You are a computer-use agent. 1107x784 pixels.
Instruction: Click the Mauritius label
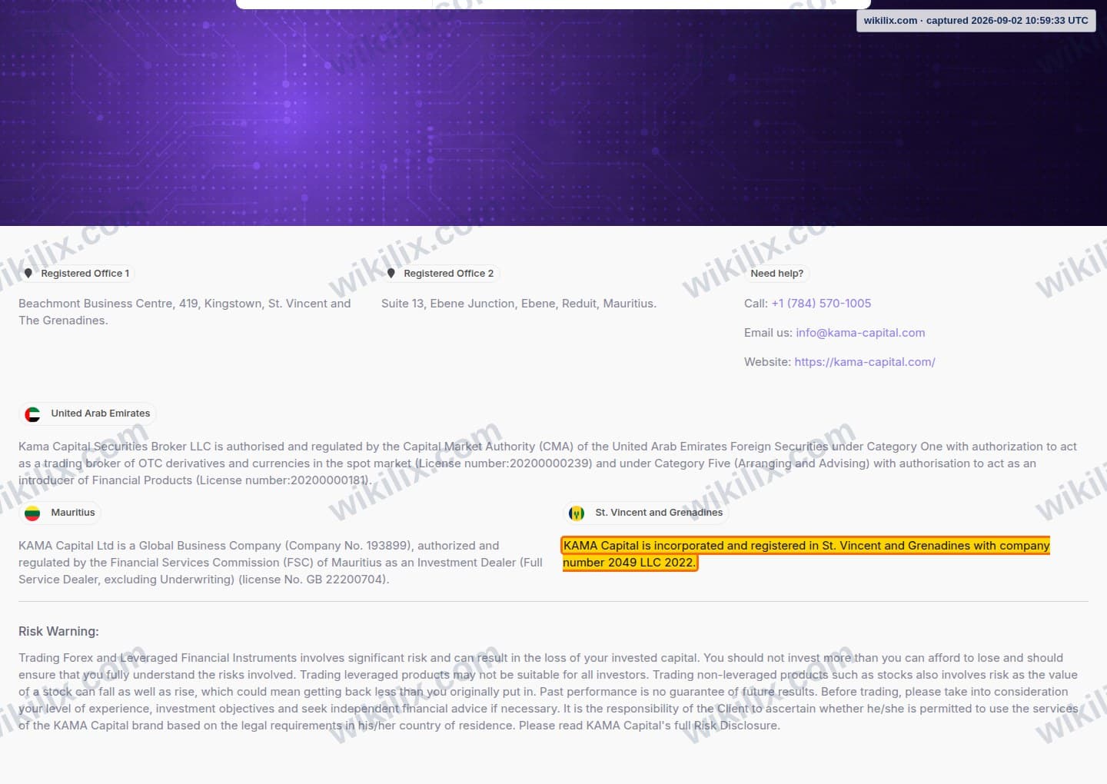[x=73, y=513]
